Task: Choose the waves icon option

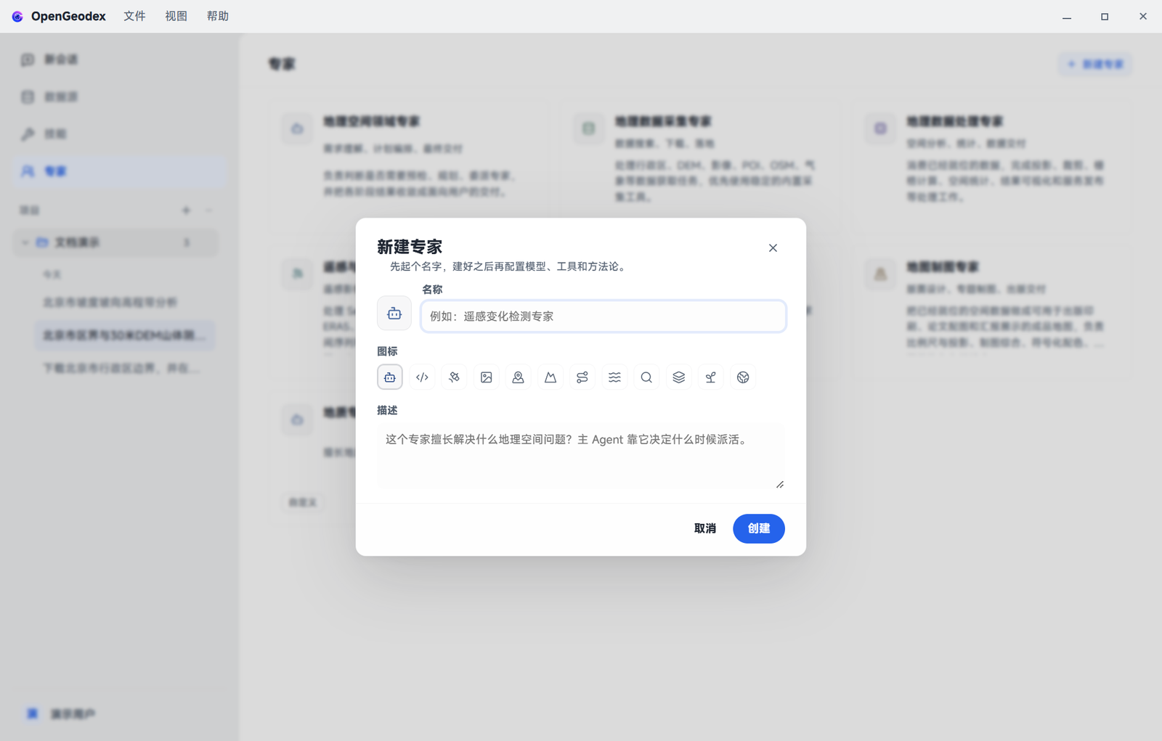Action: [x=614, y=377]
